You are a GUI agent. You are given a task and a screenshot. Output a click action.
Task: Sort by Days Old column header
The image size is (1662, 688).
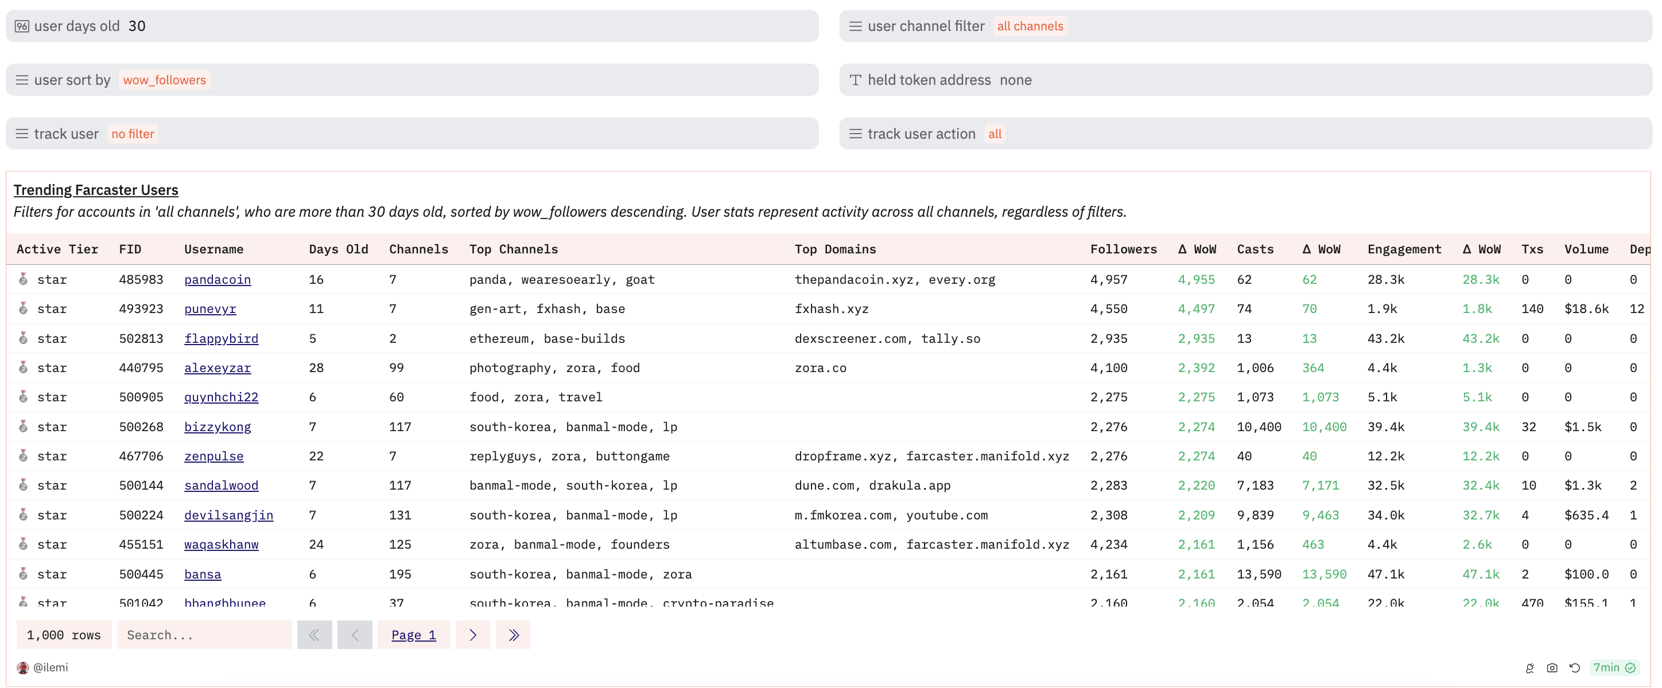tap(339, 249)
